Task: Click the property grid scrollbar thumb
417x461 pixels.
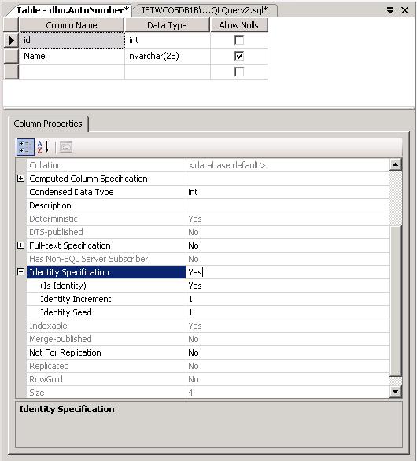Action: (396, 300)
